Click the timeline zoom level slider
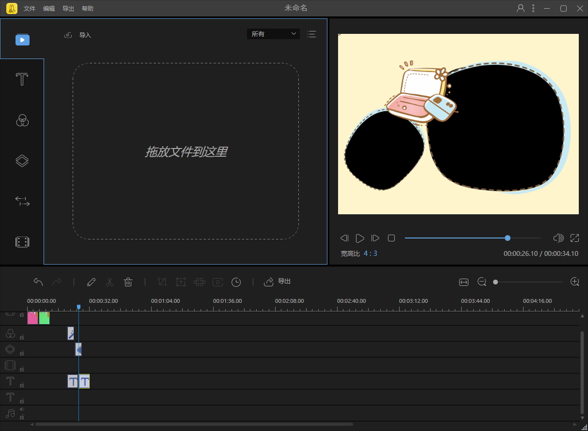The width and height of the screenshot is (588, 431). [x=529, y=282]
